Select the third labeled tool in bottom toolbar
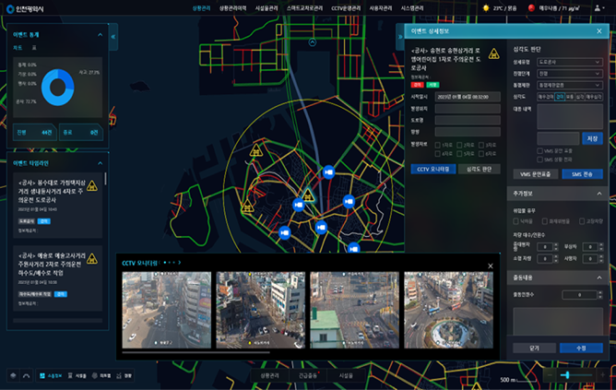 tap(101, 375)
